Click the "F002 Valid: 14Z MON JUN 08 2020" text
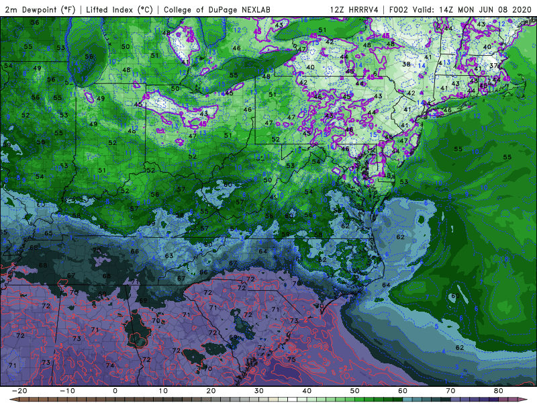Image resolution: width=537 pixels, height=403 pixels. tap(460, 9)
